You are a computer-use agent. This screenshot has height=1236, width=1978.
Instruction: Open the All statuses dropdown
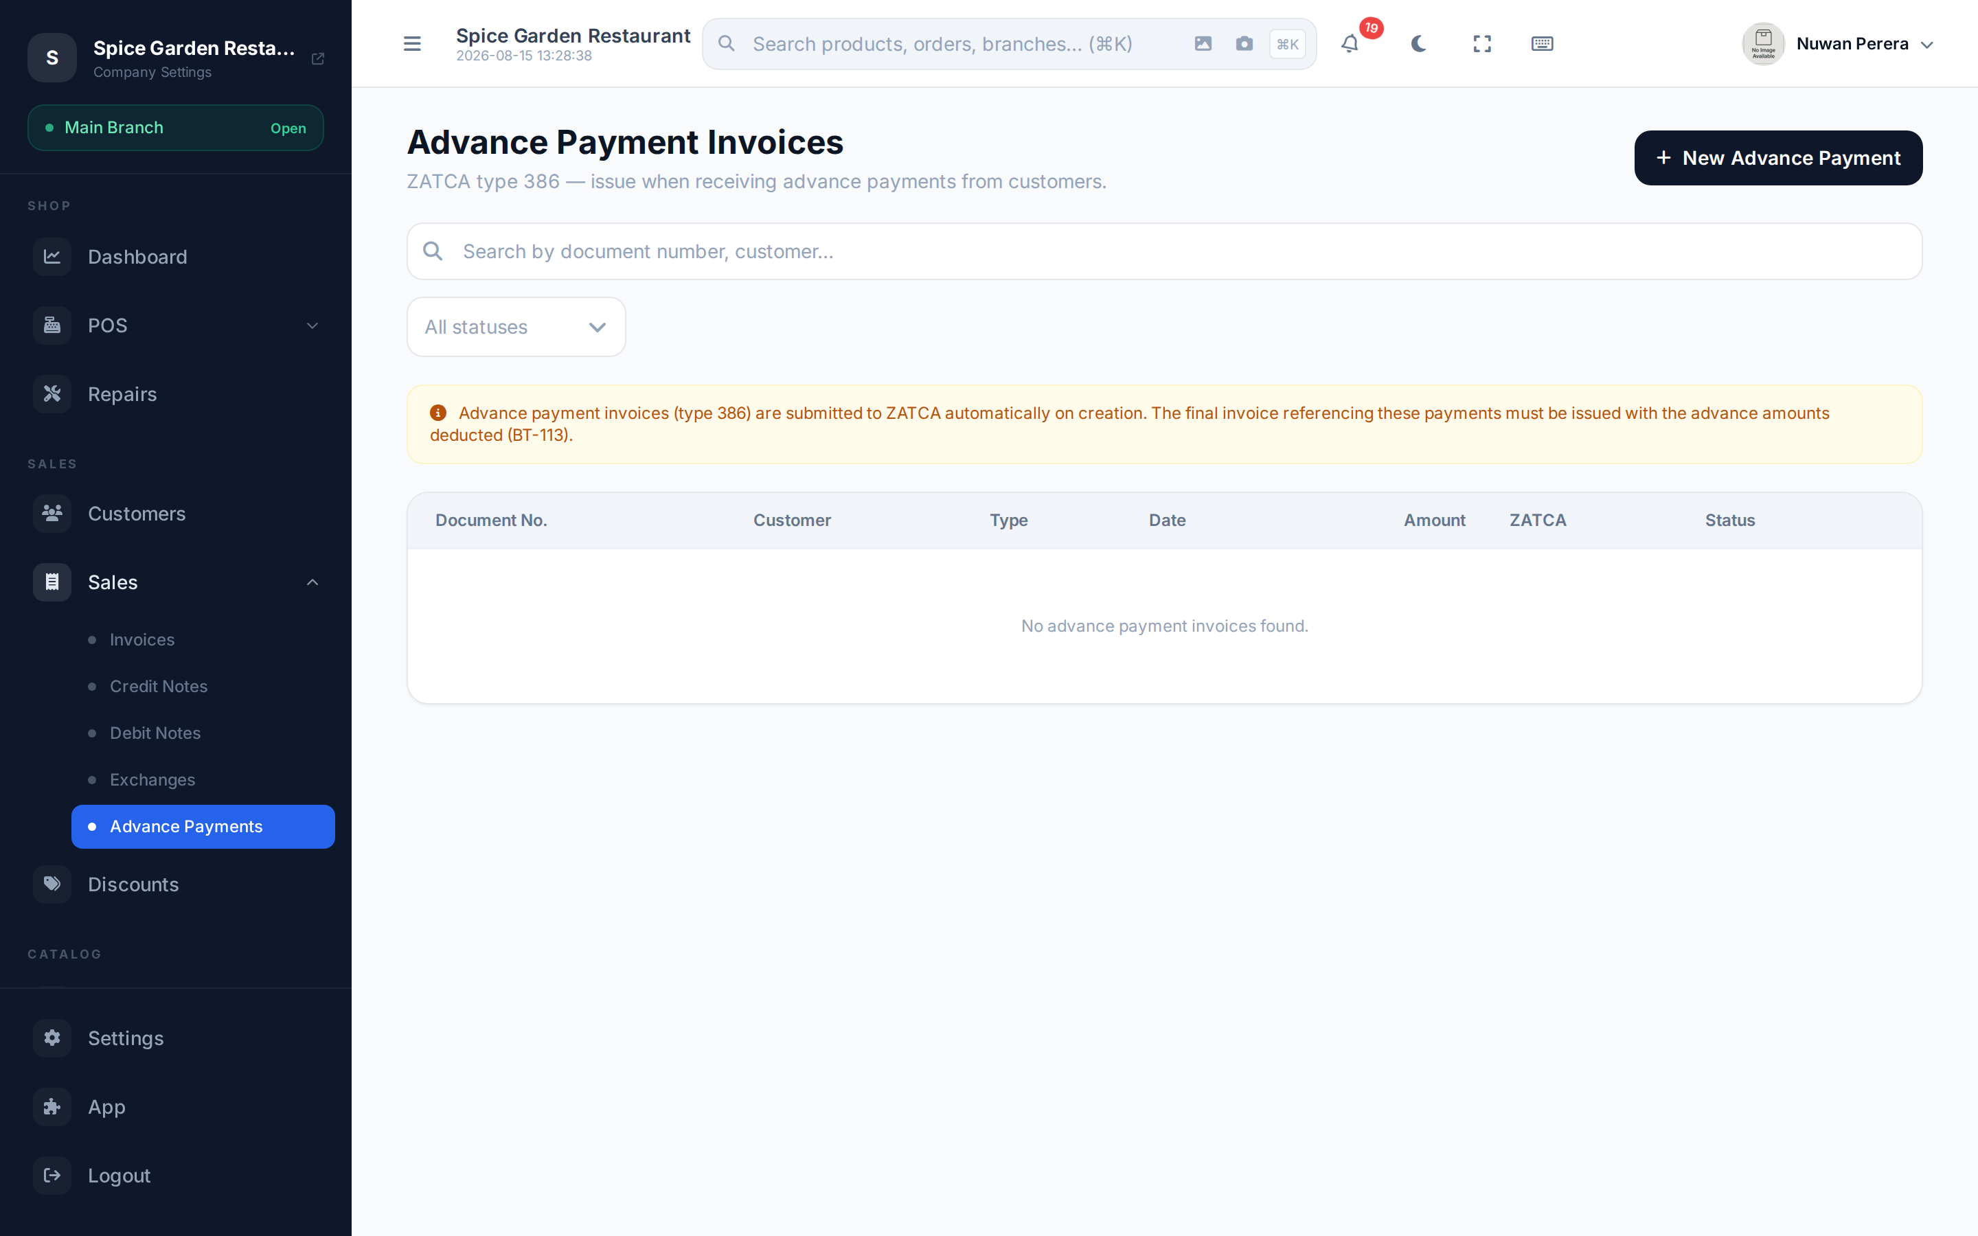516,327
